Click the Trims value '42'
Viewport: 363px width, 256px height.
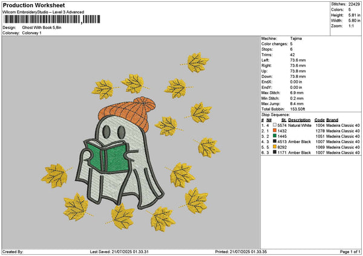pyautogui.click(x=292, y=55)
